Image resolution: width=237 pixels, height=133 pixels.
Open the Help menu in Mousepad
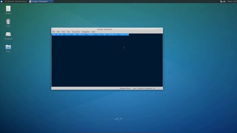pos(93,32)
